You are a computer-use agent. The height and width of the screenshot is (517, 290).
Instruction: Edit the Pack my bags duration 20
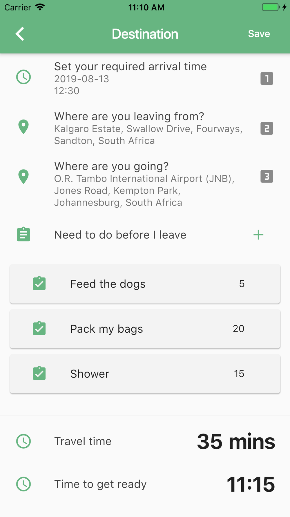pos(238,329)
